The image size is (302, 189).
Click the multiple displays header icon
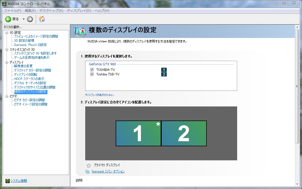coord(80,32)
